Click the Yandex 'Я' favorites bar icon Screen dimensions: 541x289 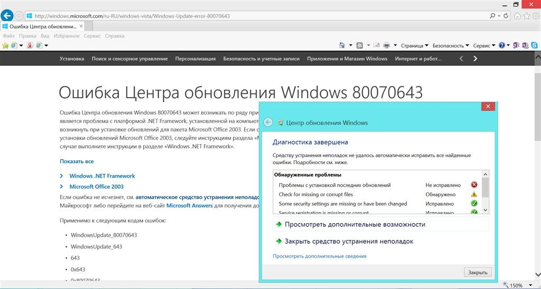pos(30,45)
